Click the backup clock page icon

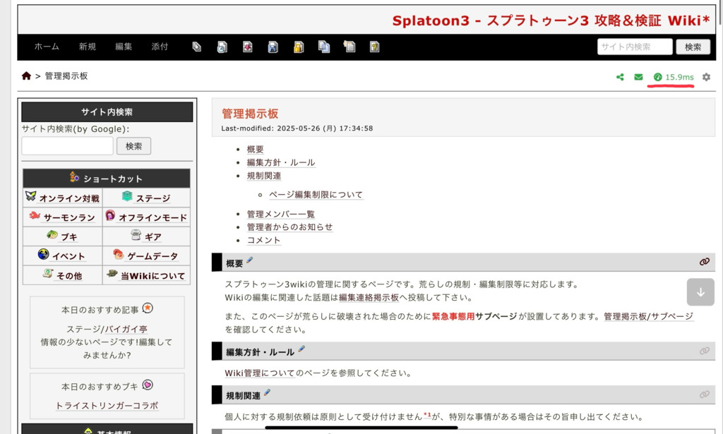click(222, 47)
